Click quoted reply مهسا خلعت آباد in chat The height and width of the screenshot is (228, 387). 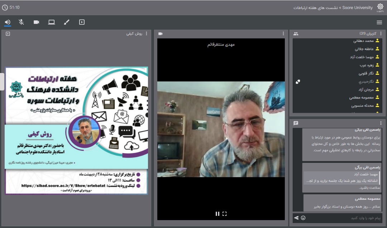(x=342, y=178)
